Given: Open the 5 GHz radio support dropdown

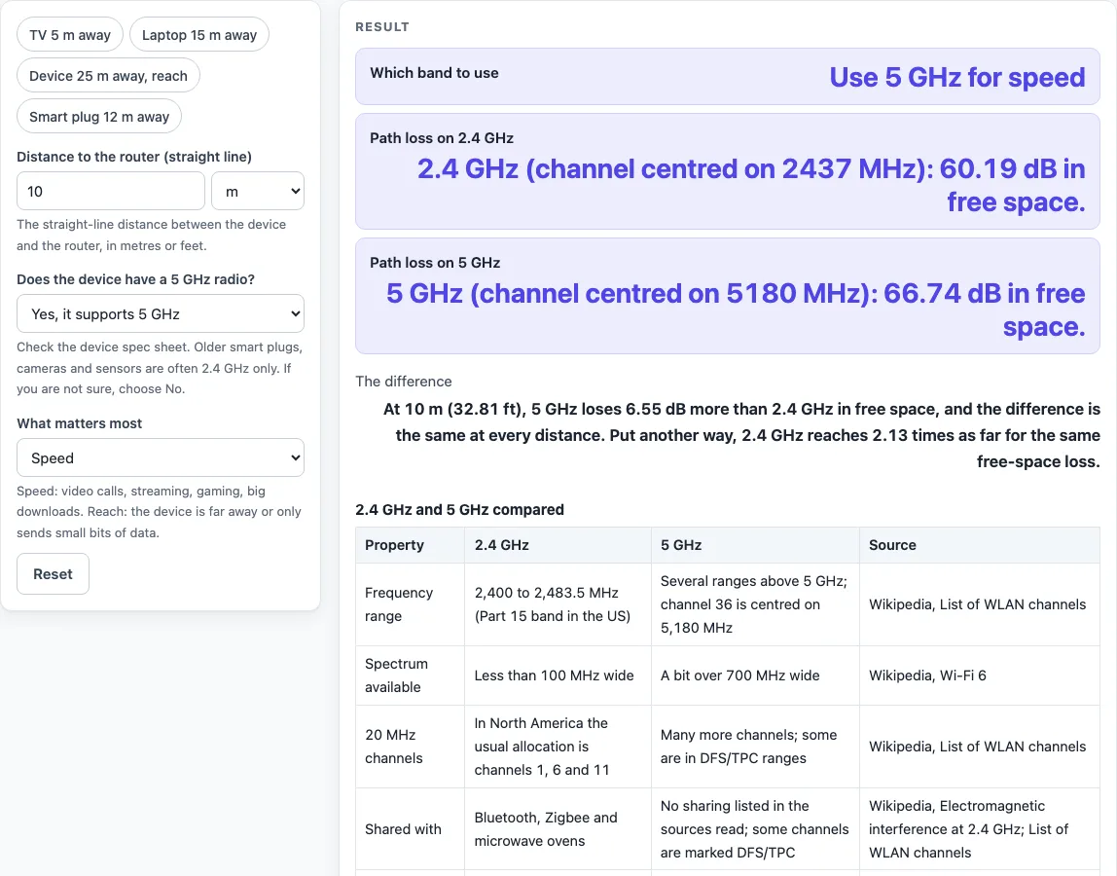Looking at the screenshot, I should [x=161, y=313].
